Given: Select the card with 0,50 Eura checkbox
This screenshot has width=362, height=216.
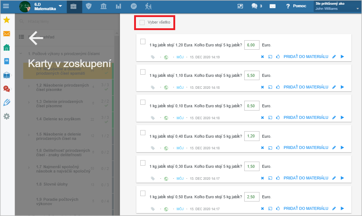Looking at the screenshot, I should point(143,193).
